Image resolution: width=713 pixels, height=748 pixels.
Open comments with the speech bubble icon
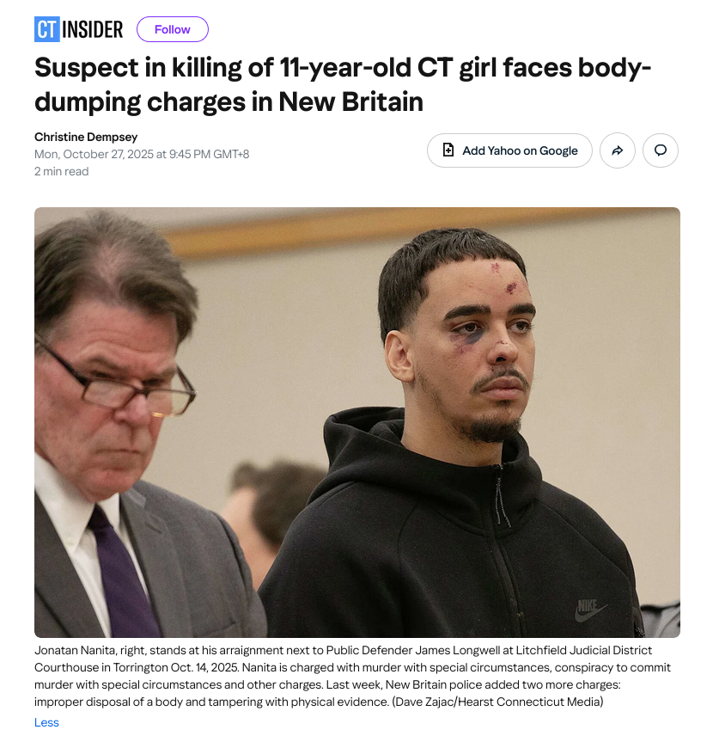(x=660, y=150)
